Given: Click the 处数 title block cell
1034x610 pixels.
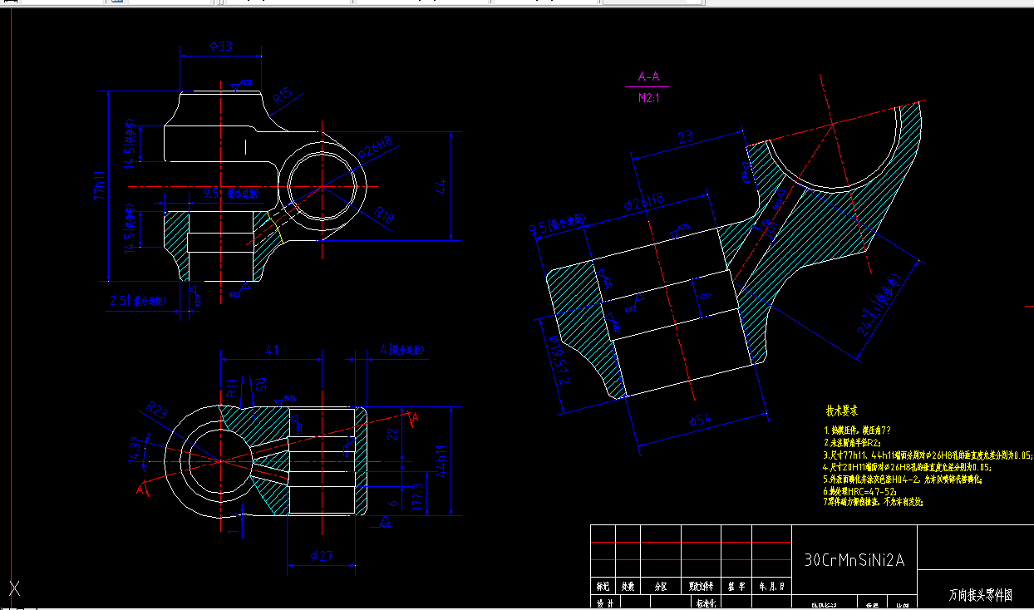Looking at the screenshot, I should (x=628, y=586).
